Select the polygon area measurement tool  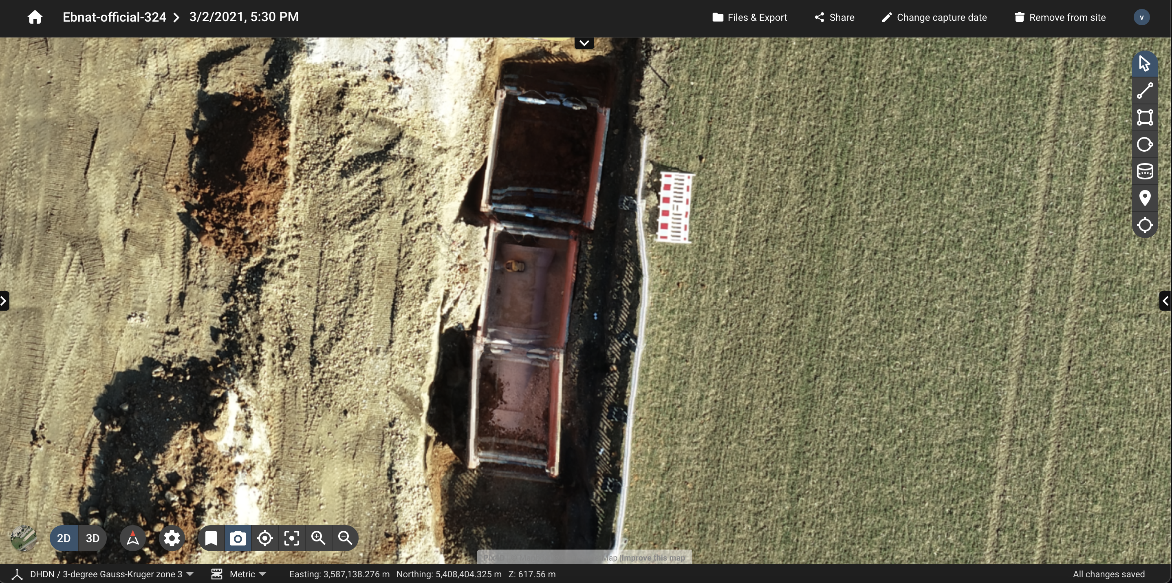[1145, 117]
